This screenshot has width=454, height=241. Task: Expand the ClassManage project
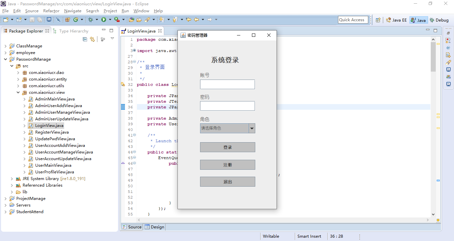pyautogui.click(x=6, y=46)
